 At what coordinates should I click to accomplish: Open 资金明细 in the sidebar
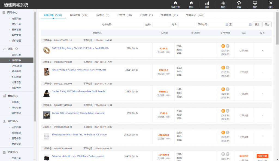coord(16,72)
